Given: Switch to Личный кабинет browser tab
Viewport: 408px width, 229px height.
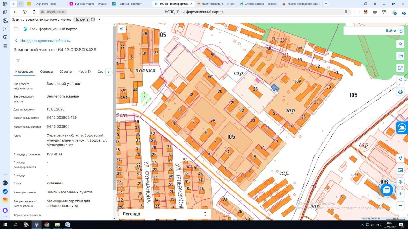Looking at the screenshot, I should click(130, 4).
